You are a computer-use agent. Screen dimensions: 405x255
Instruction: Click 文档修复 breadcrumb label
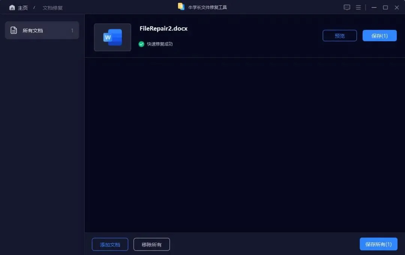[x=53, y=8]
